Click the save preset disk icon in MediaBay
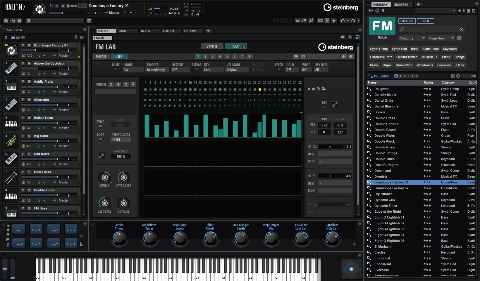 tap(469, 11)
